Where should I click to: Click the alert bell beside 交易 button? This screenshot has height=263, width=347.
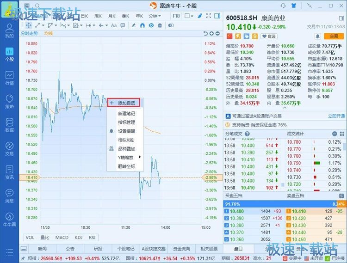317,36
